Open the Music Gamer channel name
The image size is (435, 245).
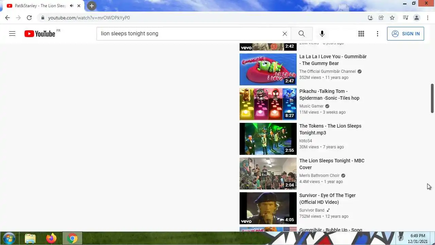click(311, 106)
